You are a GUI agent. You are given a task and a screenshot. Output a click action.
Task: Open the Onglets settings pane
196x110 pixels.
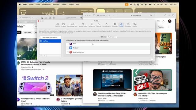coord(63,25)
